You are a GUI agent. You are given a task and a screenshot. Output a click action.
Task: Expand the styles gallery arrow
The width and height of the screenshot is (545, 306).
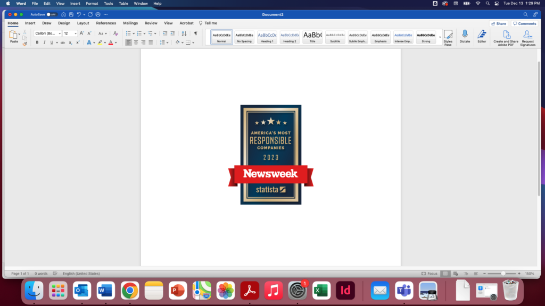tap(440, 37)
